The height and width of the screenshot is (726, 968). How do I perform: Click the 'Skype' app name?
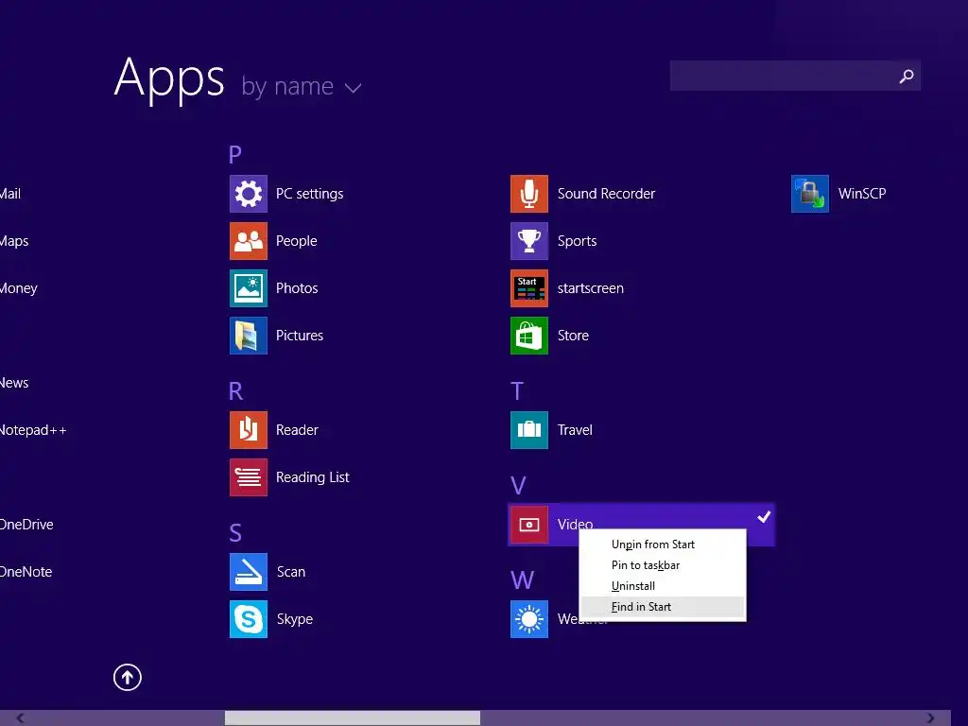pyautogui.click(x=295, y=619)
